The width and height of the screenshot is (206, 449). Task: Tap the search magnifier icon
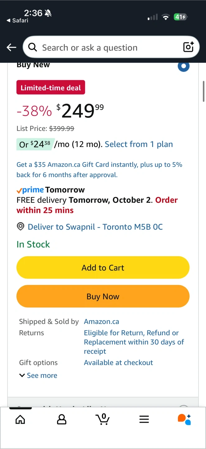(x=32, y=47)
